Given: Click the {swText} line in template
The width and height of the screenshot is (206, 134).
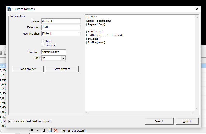Looking at the screenshot, I should tap(93, 39).
